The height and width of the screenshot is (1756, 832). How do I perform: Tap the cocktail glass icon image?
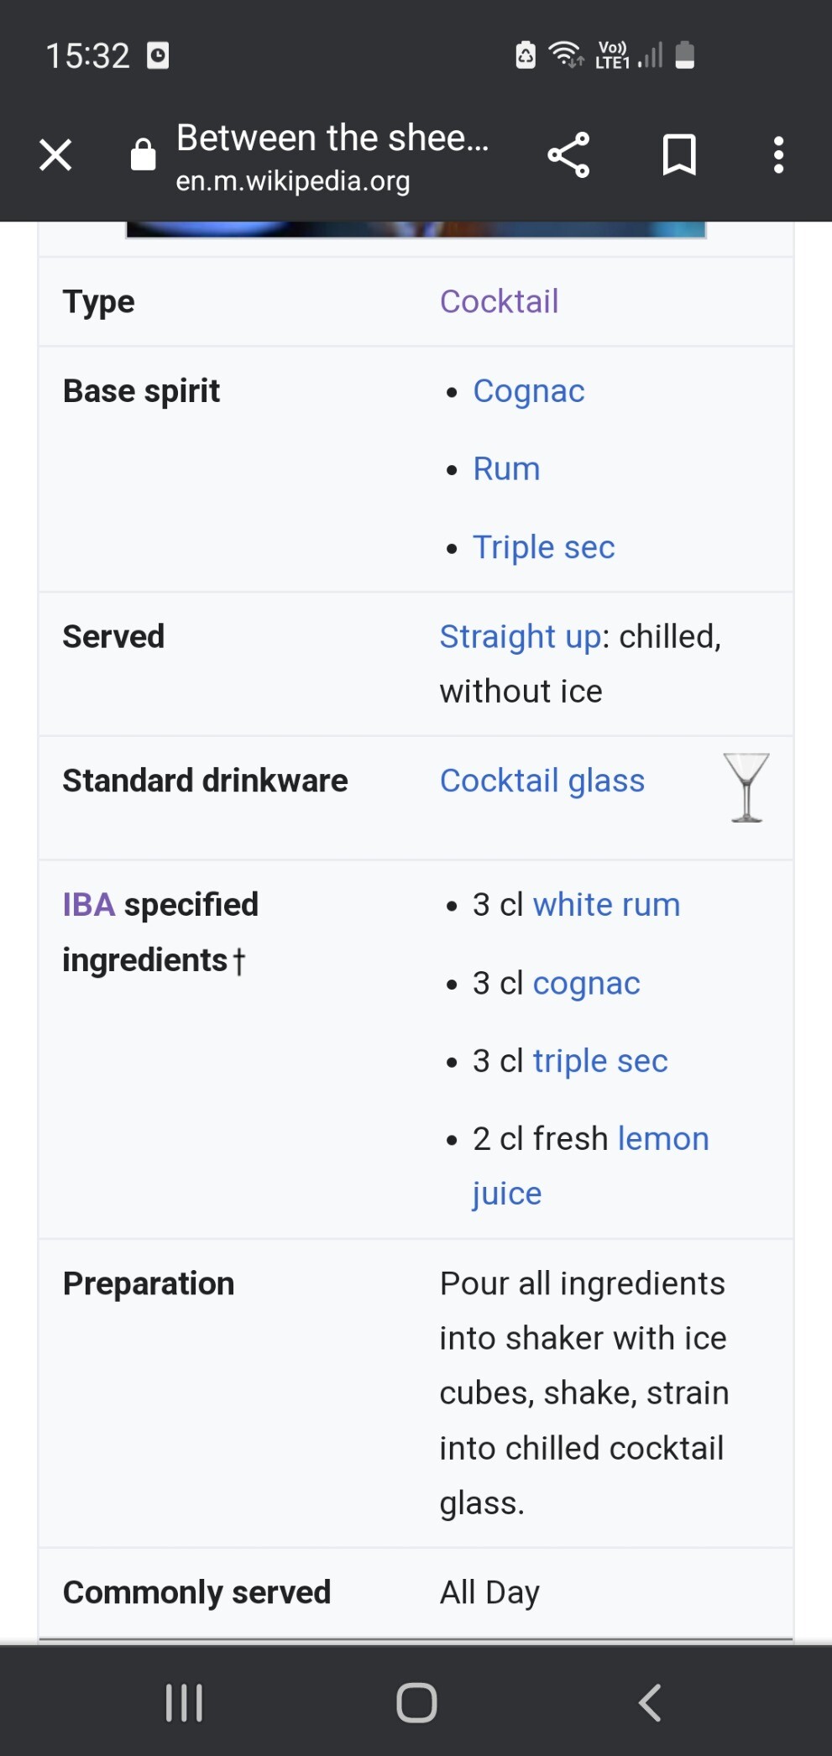[x=746, y=787]
